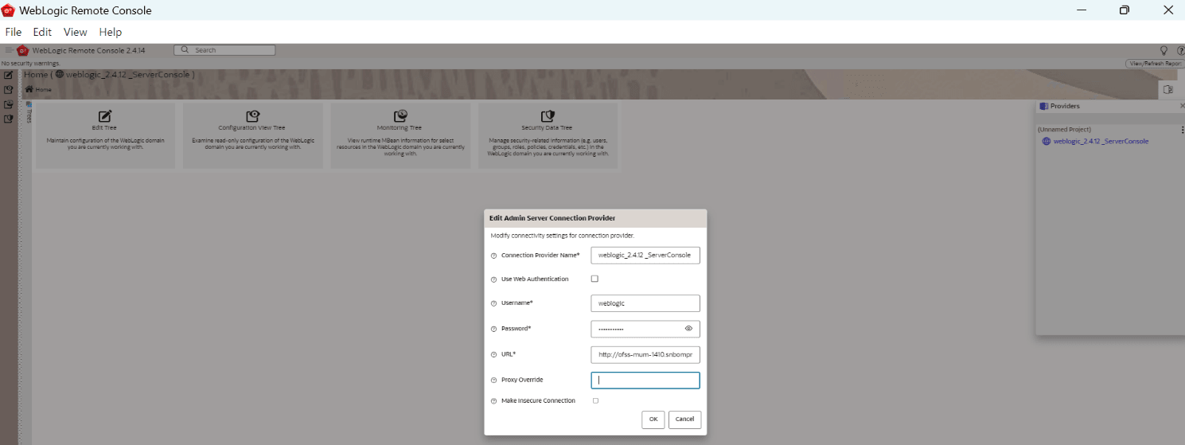
Task: Expand the vertical Trees panel tab
Action: [29, 112]
